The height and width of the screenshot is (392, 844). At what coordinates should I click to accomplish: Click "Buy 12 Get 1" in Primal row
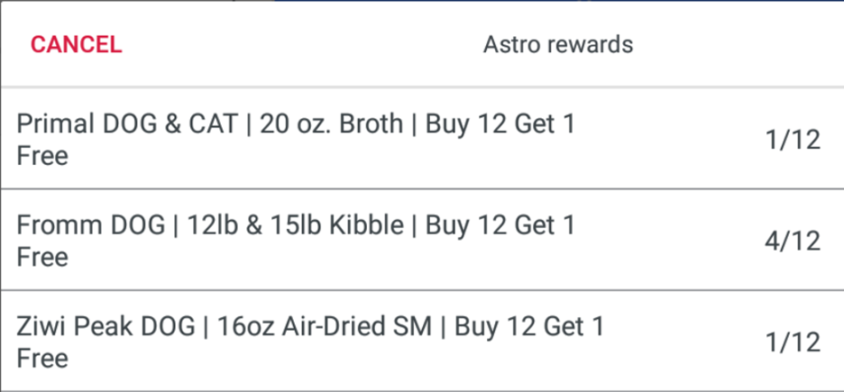pyautogui.click(x=500, y=123)
